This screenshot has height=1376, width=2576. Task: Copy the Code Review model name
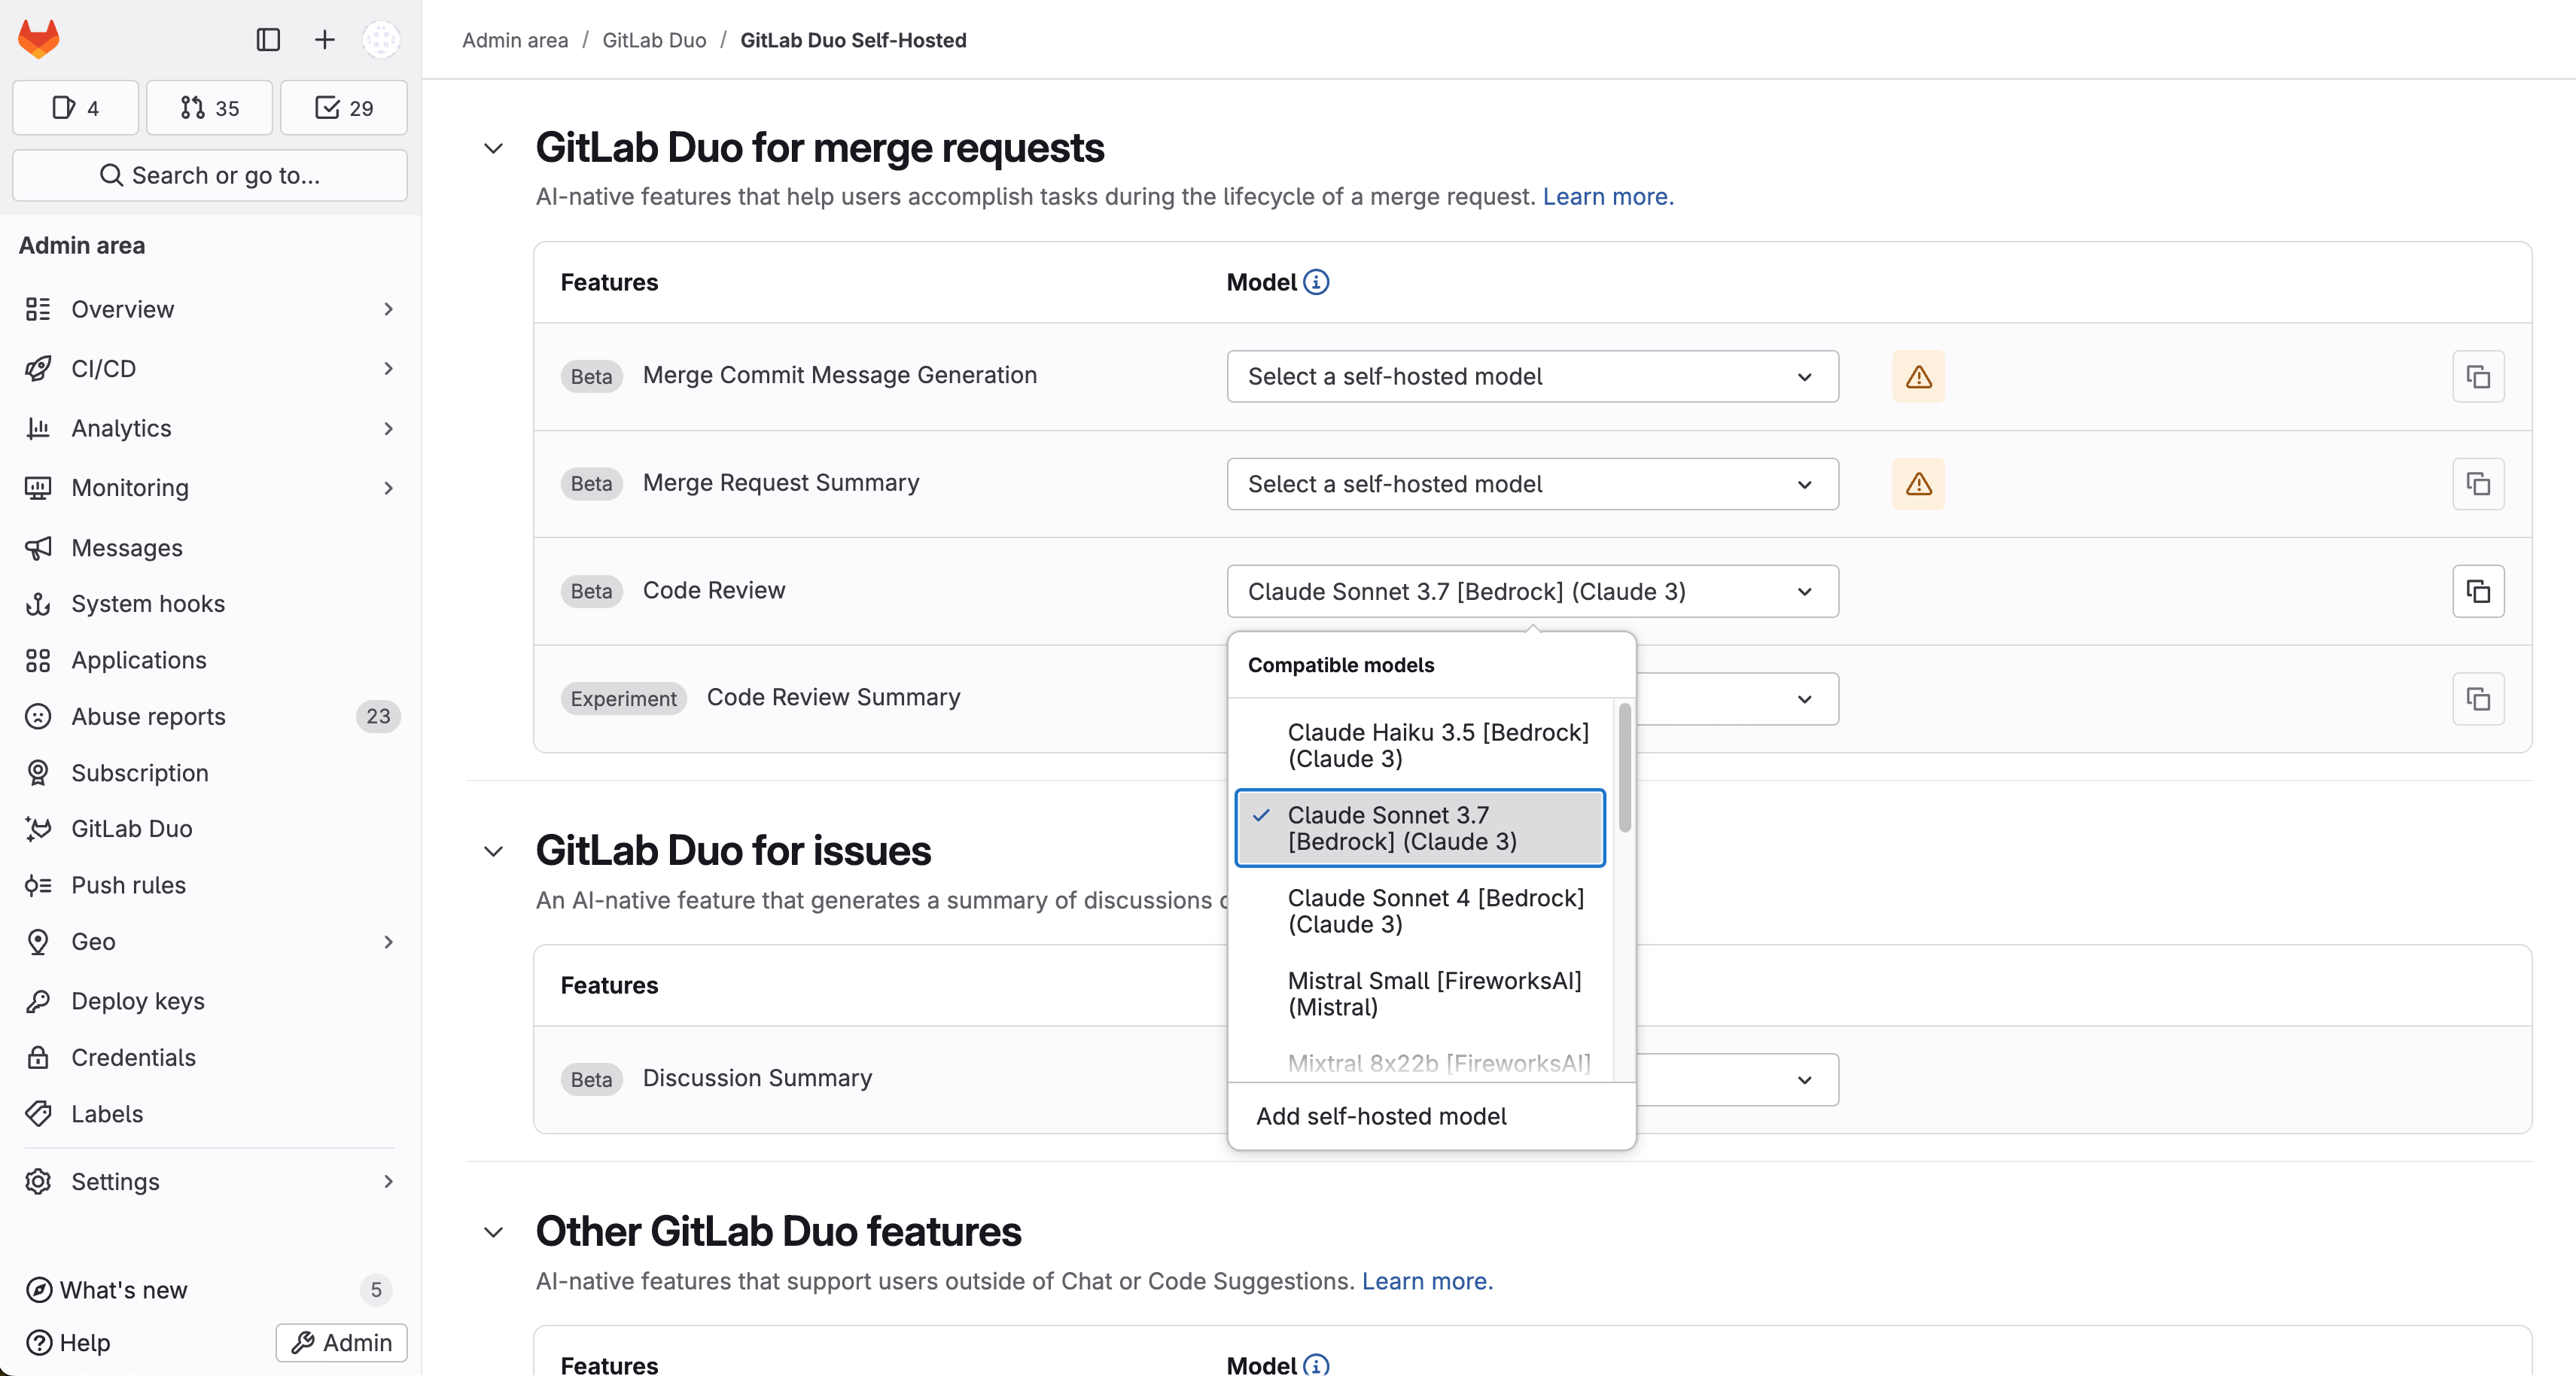tap(2478, 591)
